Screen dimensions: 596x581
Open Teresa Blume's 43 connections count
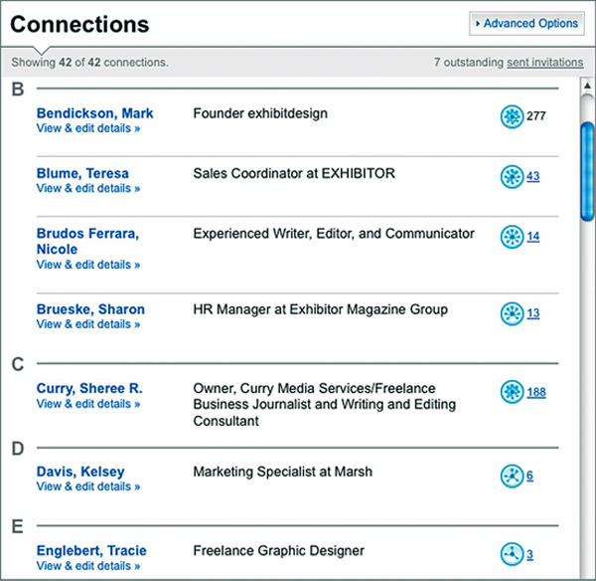click(532, 176)
